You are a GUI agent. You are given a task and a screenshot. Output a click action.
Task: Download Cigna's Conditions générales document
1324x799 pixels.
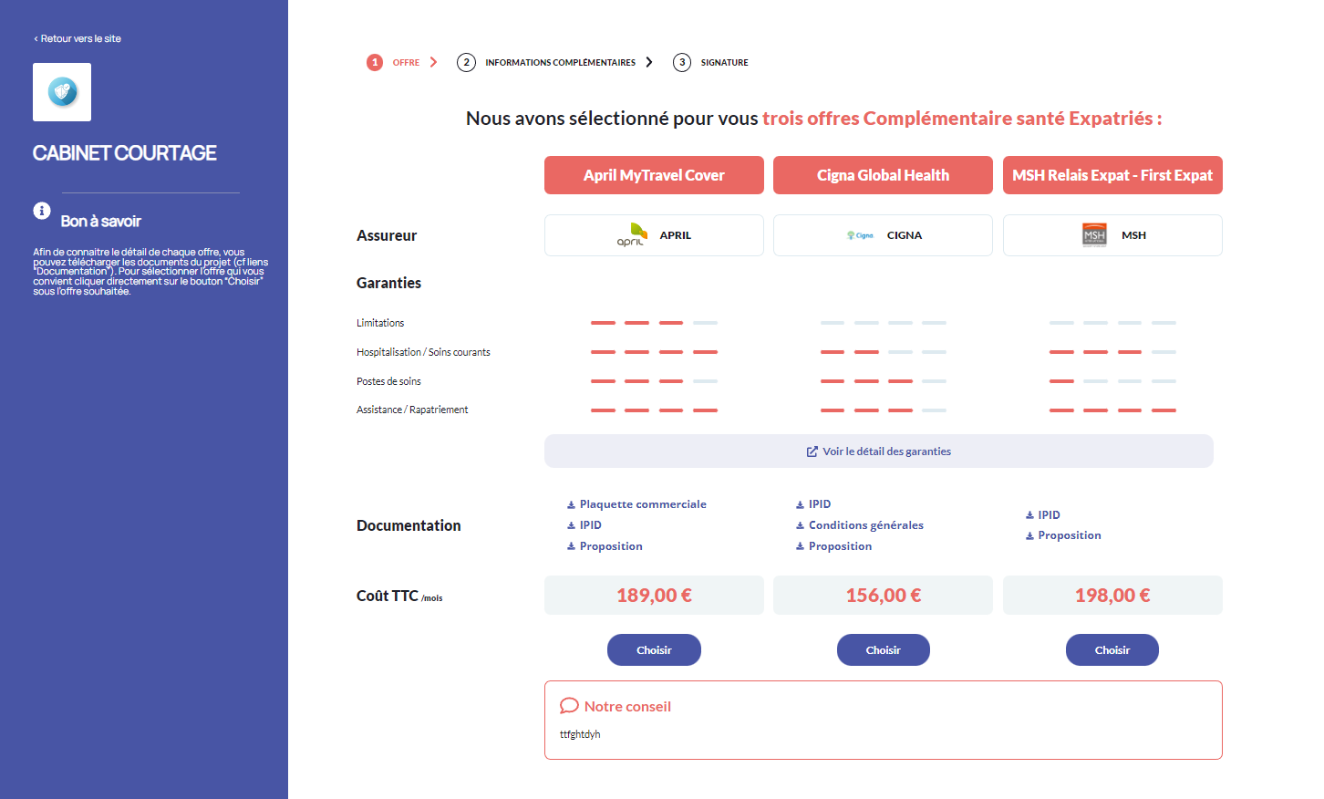coord(865,525)
